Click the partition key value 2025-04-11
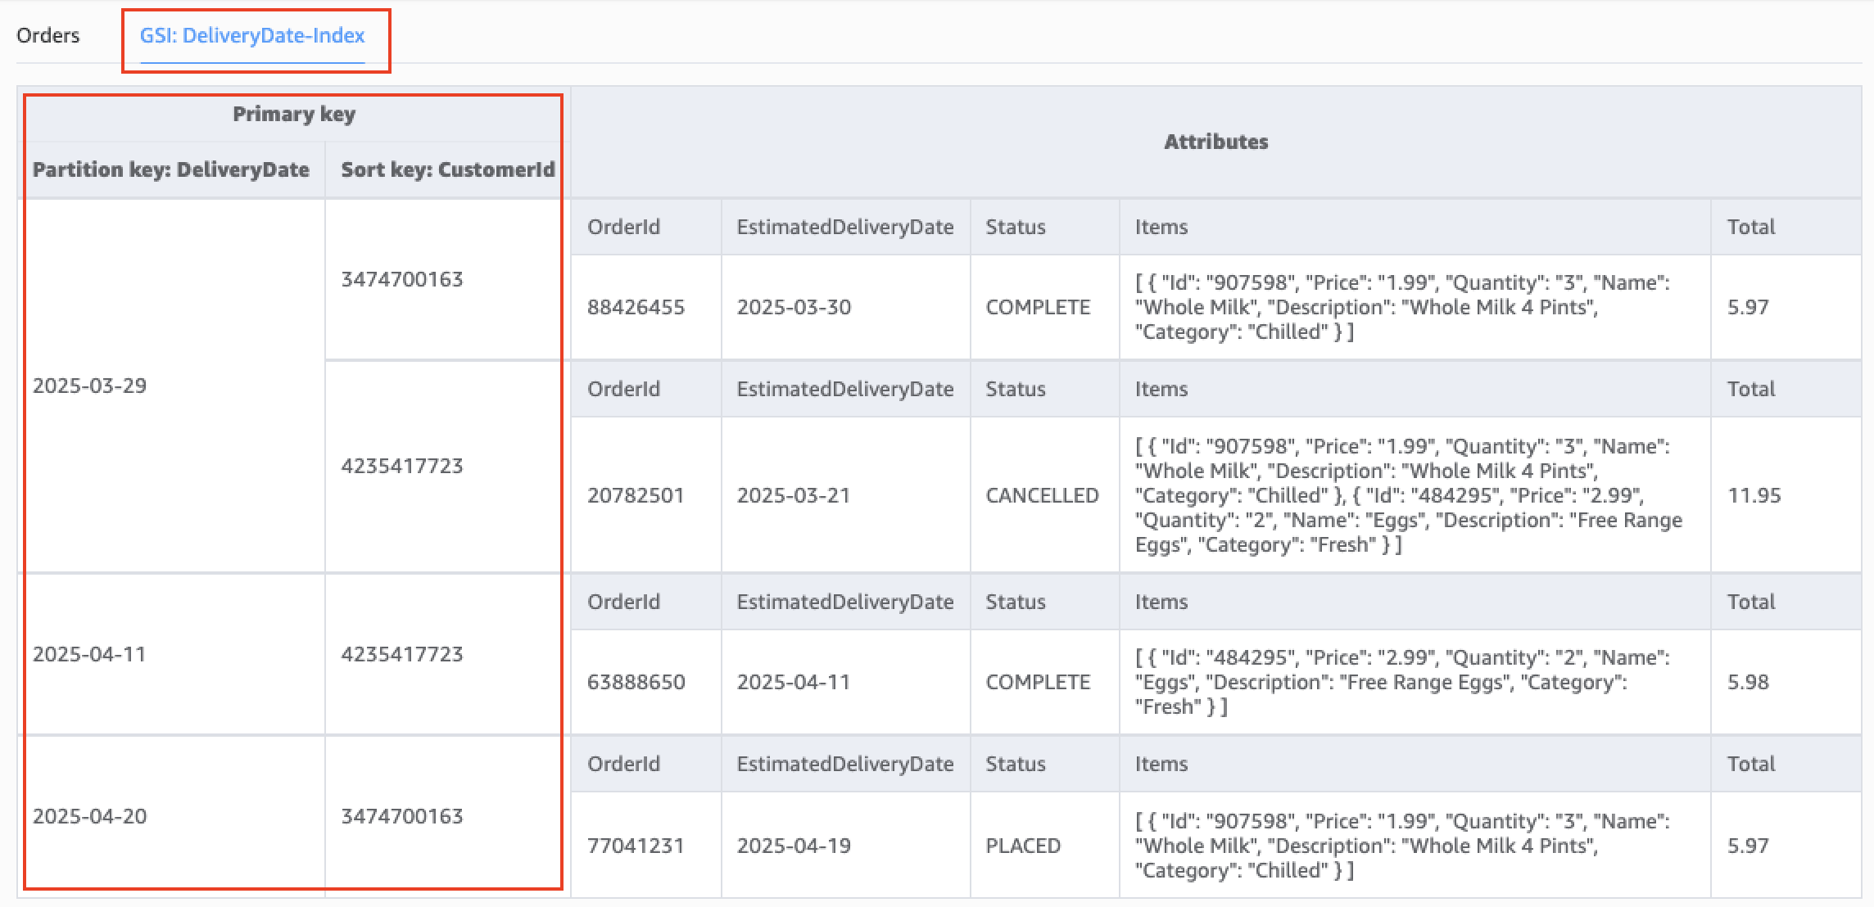This screenshot has width=1874, height=907. [88, 654]
